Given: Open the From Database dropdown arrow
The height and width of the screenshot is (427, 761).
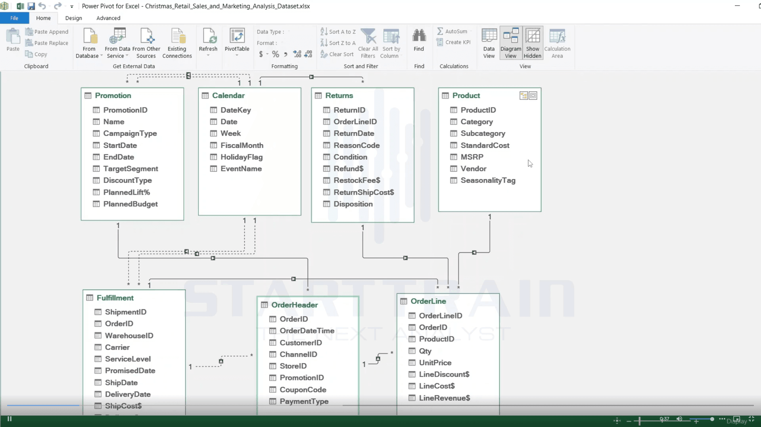Looking at the screenshot, I should click(x=102, y=56).
